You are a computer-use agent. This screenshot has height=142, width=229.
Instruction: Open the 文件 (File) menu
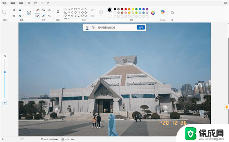4,3
